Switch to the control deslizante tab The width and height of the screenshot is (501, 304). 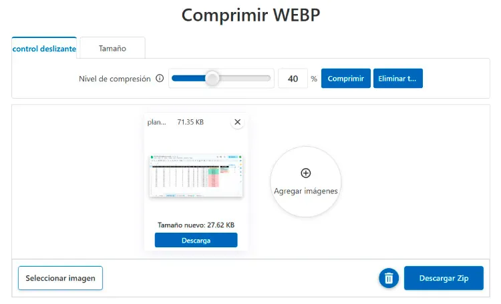[x=44, y=48]
